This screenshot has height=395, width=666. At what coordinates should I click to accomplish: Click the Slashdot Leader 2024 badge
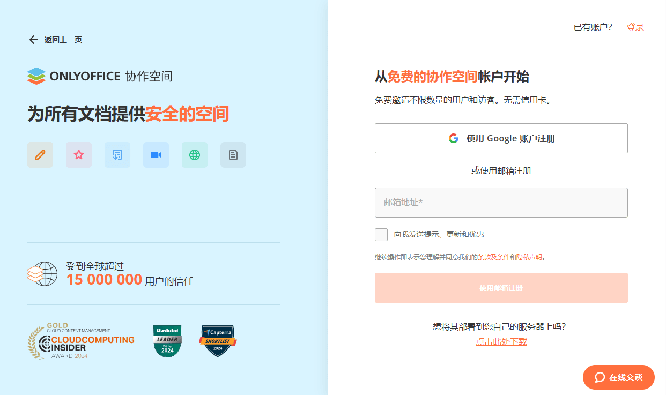[x=167, y=341]
